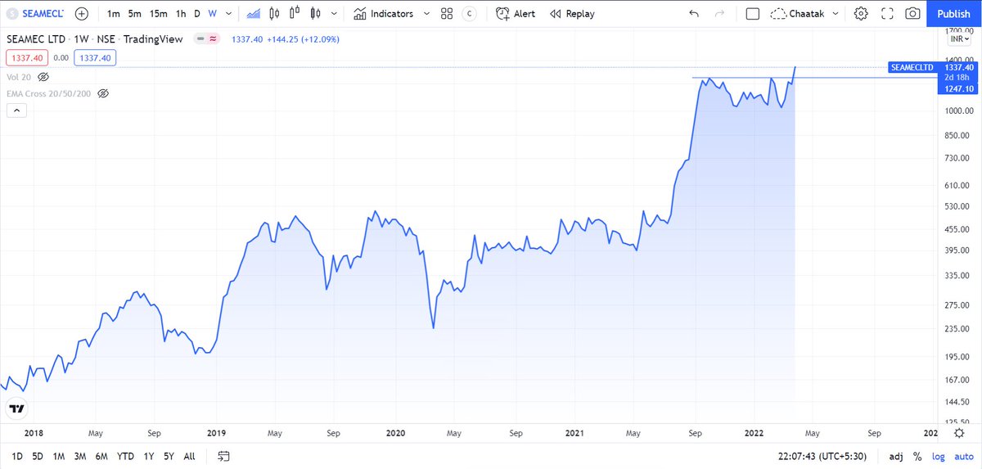Set range to 5Y
Viewport: 982px width, 469px height.
pos(168,456)
